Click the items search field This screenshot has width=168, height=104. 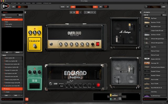point(155,99)
